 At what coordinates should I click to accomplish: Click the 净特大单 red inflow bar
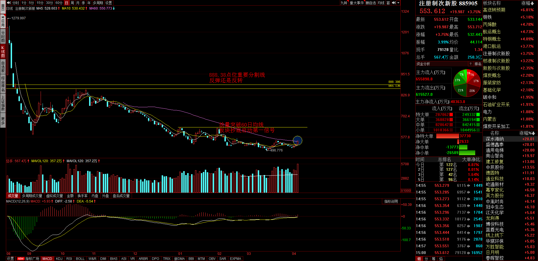point(447,136)
